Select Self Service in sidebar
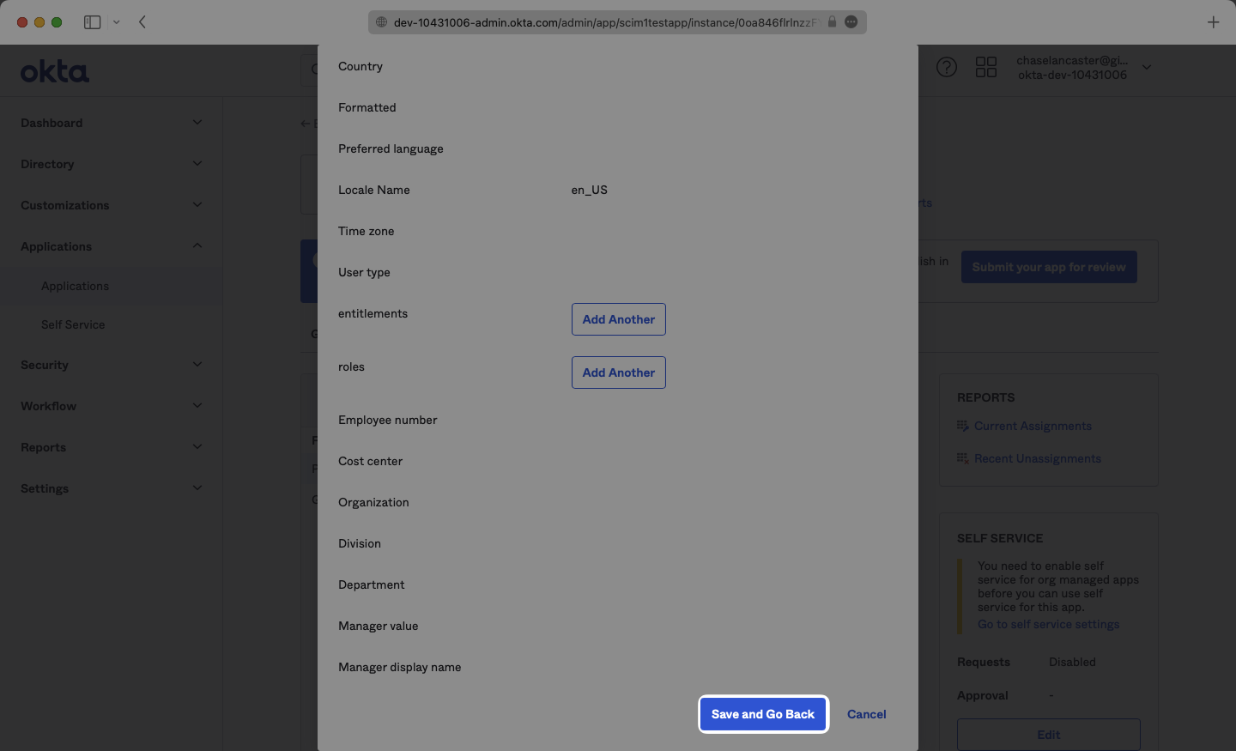 pyautogui.click(x=73, y=324)
